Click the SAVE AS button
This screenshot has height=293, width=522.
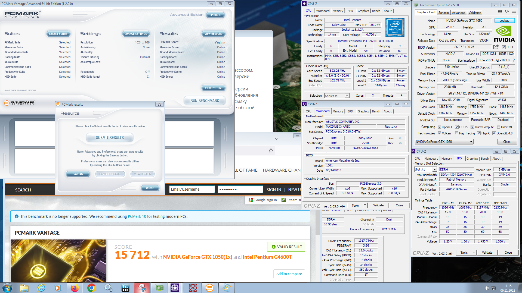coord(78,174)
